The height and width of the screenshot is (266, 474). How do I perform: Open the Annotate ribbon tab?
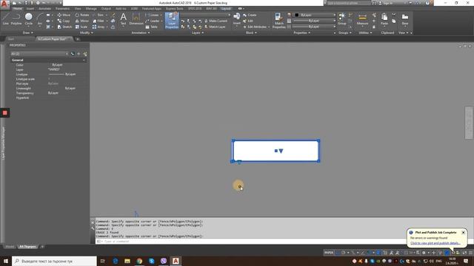pos(44,8)
